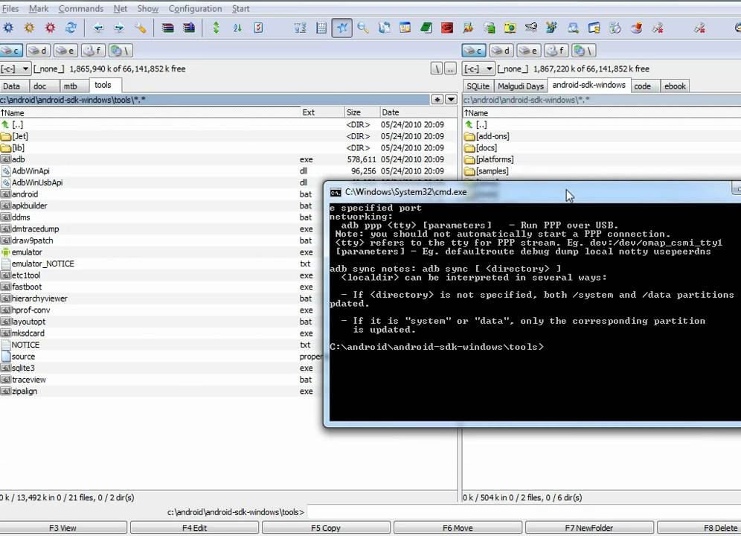Open the wrench tool icon
Image resolution: width=741 pixels, height=536 pixels.
click(x=141, y=28)
